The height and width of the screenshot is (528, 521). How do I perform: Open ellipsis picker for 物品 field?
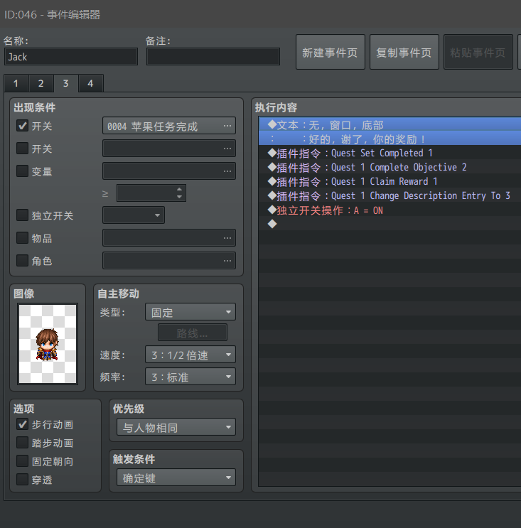(227, 238)
